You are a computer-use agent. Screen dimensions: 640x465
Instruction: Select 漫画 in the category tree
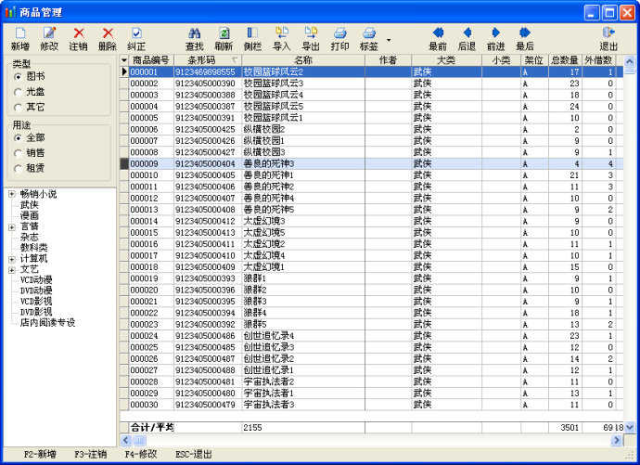pyautogui.click(x=30, y=215)
